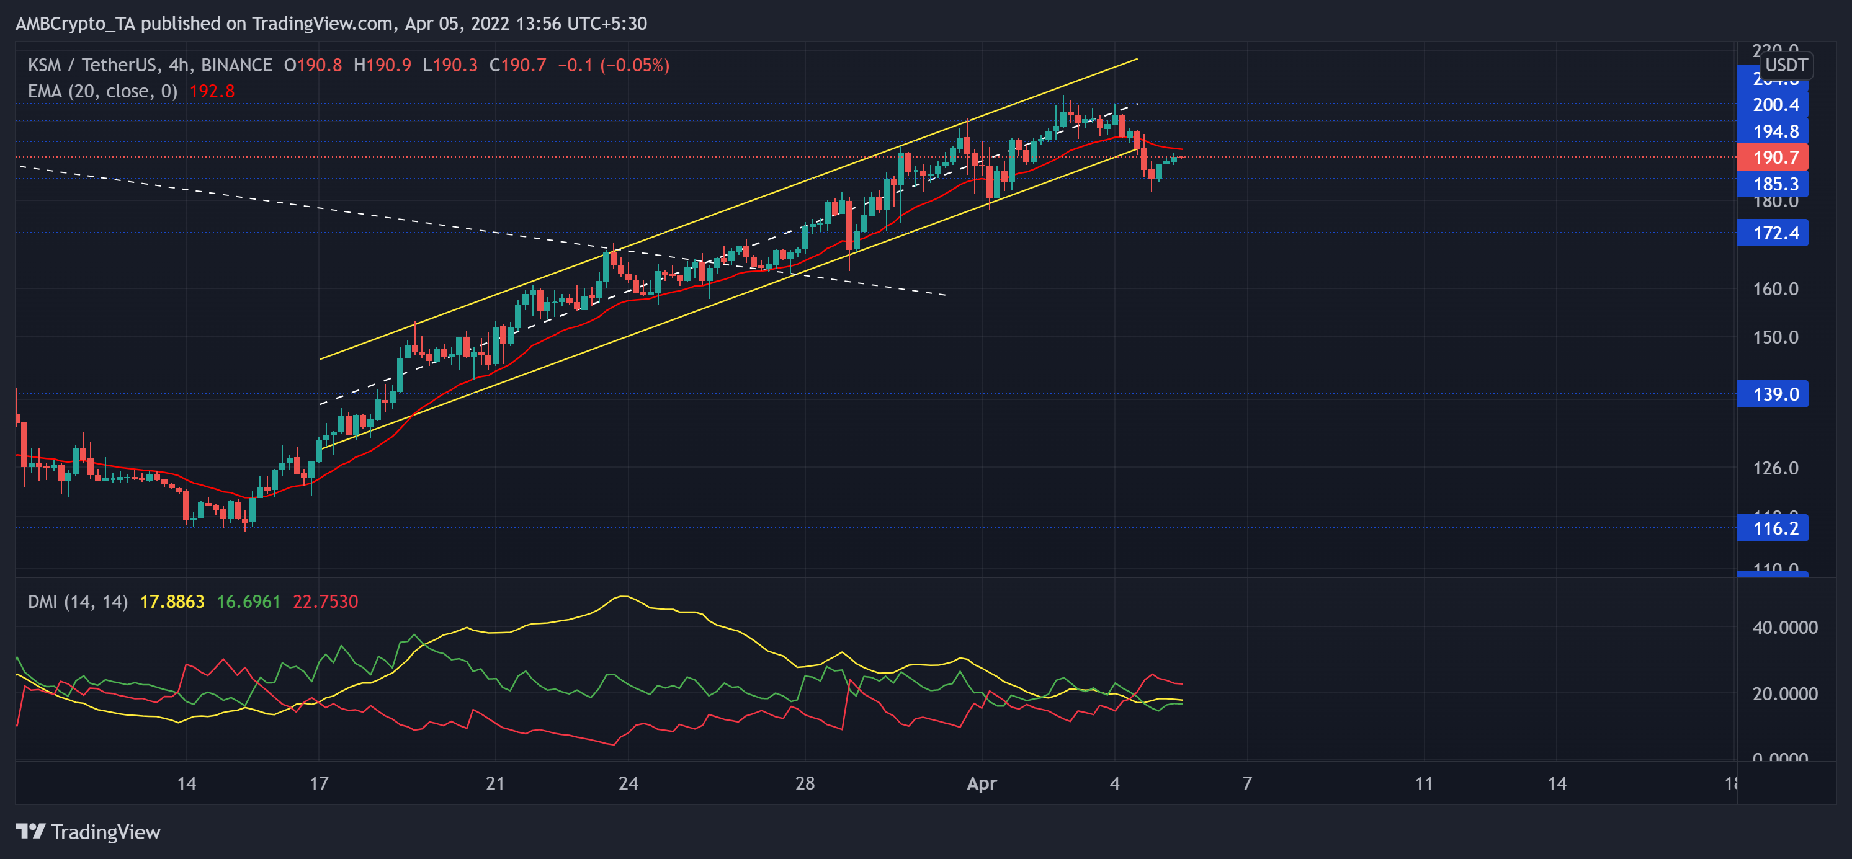Click the green +DI value 16.6961
Image resolution: width=1852 pixels, height=859 pixels.
[x=248, y=602]
